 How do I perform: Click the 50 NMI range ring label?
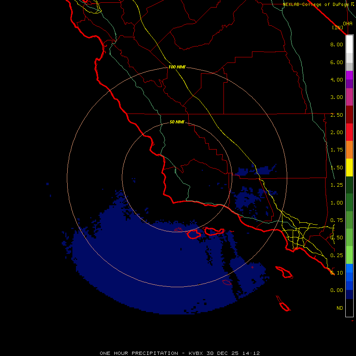point(177,122)
